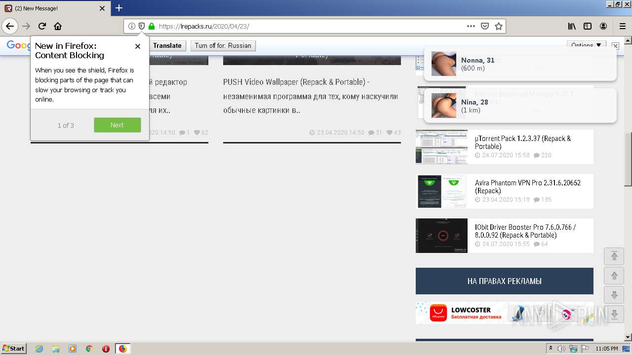Launch Internet Explorer from taskbar
The image size is (632, 355).
pos(39,349)
